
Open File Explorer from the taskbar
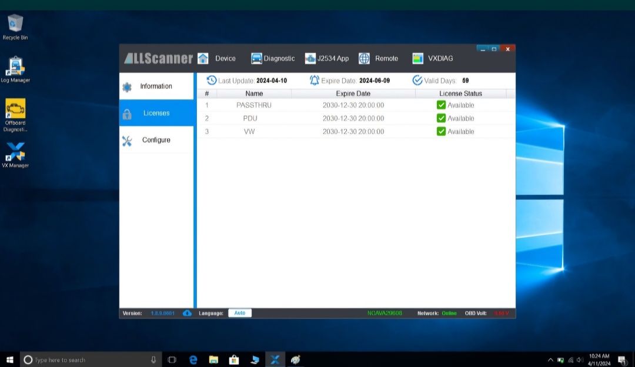(213, 360)
